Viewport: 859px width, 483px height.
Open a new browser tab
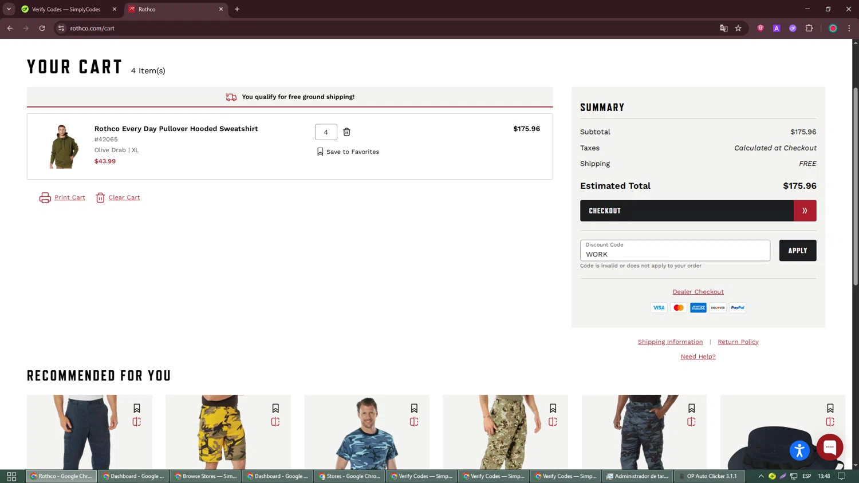[x=237, y=9]
